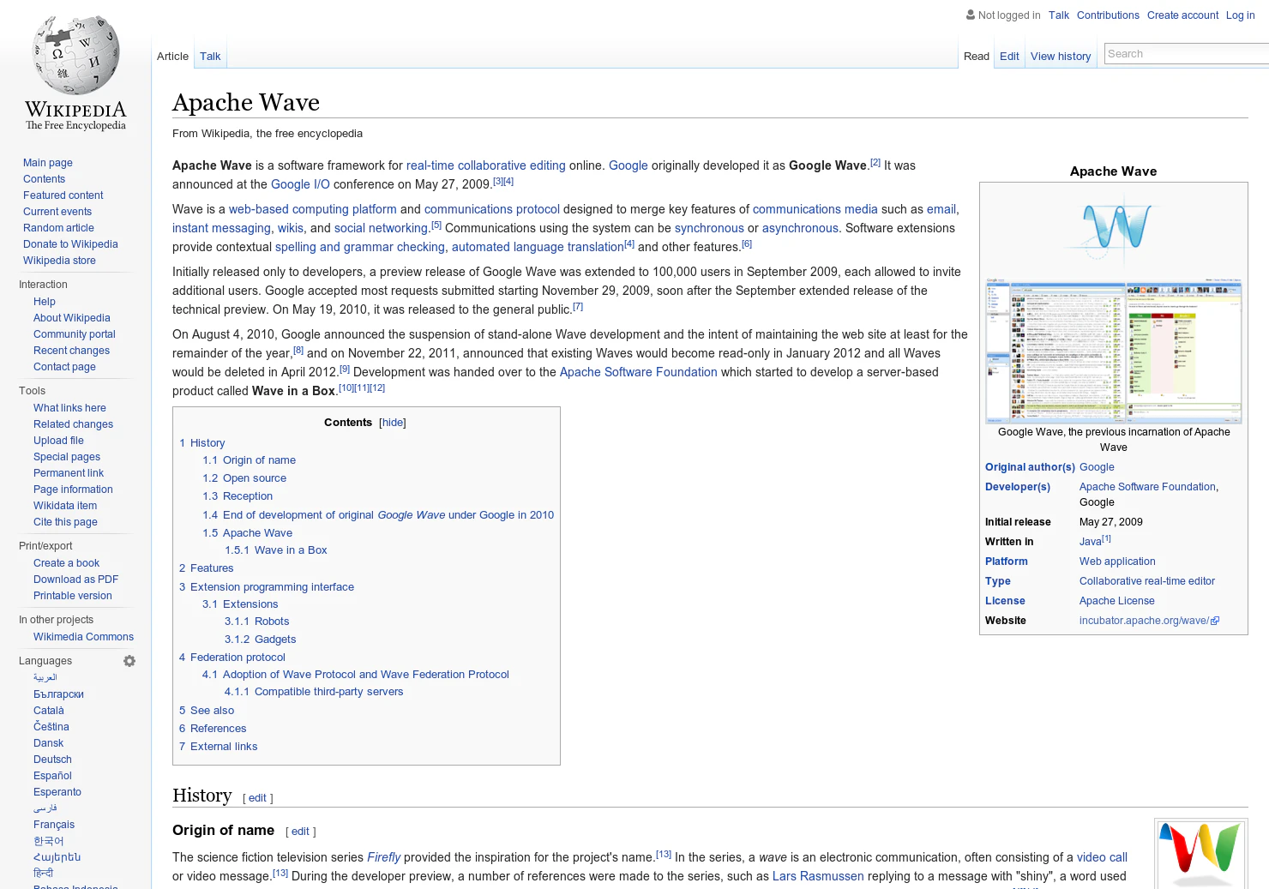1269x889 pixels.
Task: Open Random article from sidebar
Action: pos(58,228)
